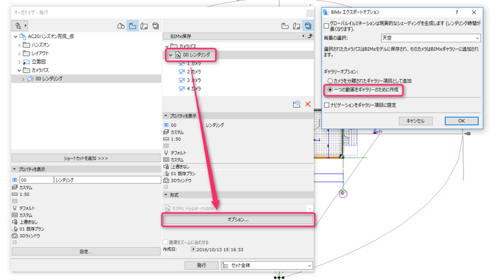Enable the global illumination checkbox
This screenshot has width=497, height=280.
click(326, 26)
